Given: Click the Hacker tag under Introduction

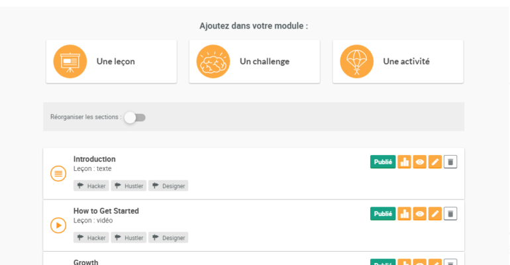Looking at the screenshot, I should 91,186.
